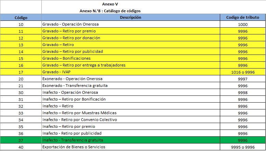Image resolution: width=266 pixels, height=151 pixels.
Task: Click 'Inafecto - Operación Onerosa' cell
Action: [x=131, y=92]
